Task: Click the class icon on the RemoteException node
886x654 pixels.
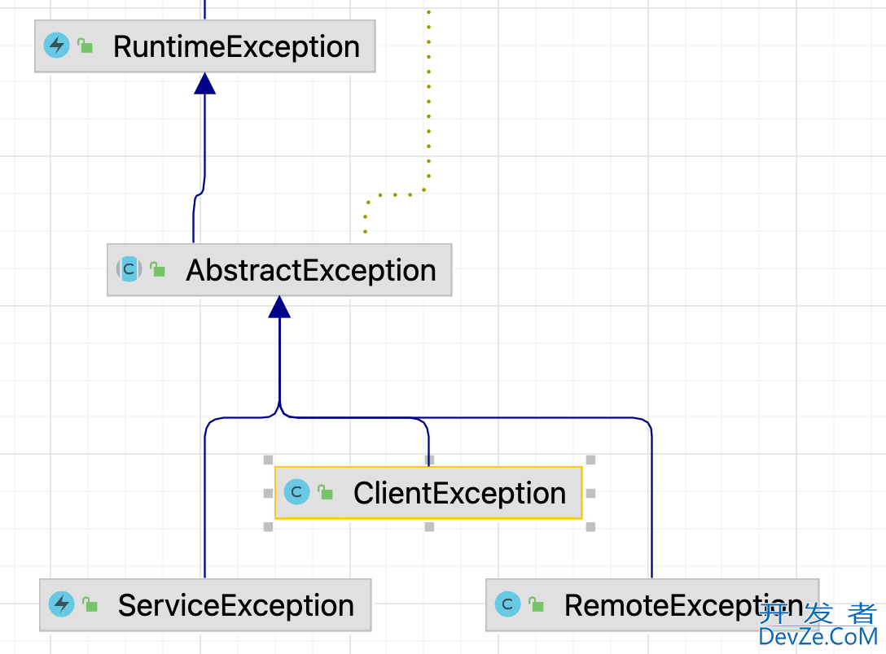Action: pos(507,604)
